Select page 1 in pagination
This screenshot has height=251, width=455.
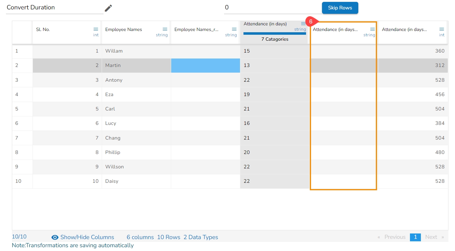415,237
